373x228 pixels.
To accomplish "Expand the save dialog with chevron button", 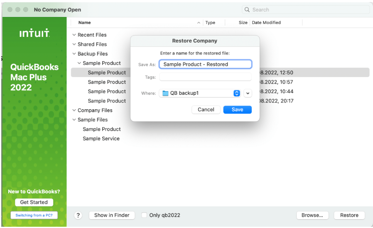I will pyautogui.click(x=248, y=93).
